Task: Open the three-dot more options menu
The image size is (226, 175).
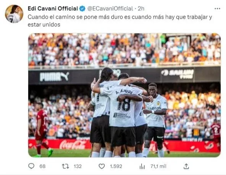Action: click(x=217, y=9)
